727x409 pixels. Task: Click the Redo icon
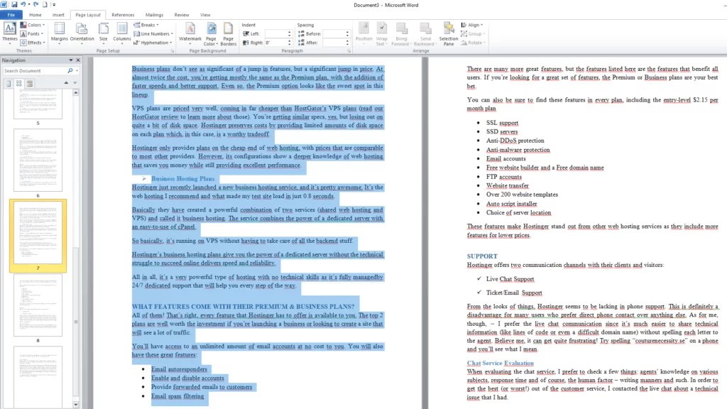point(35,5)
